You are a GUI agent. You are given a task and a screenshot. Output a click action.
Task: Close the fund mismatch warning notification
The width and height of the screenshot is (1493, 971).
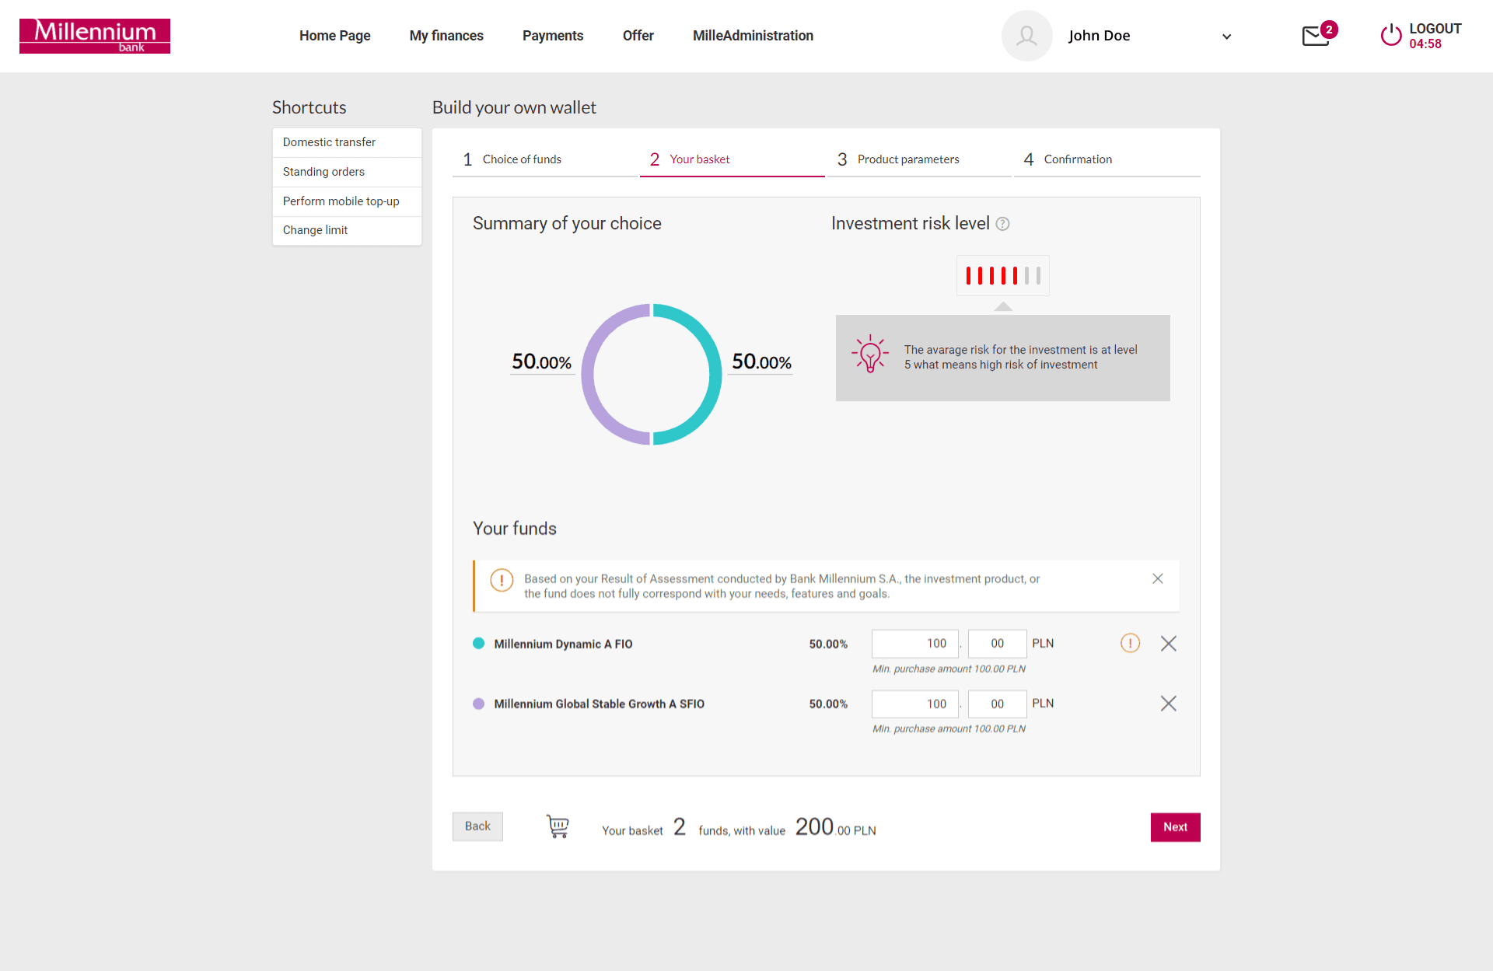[1157, 578]
